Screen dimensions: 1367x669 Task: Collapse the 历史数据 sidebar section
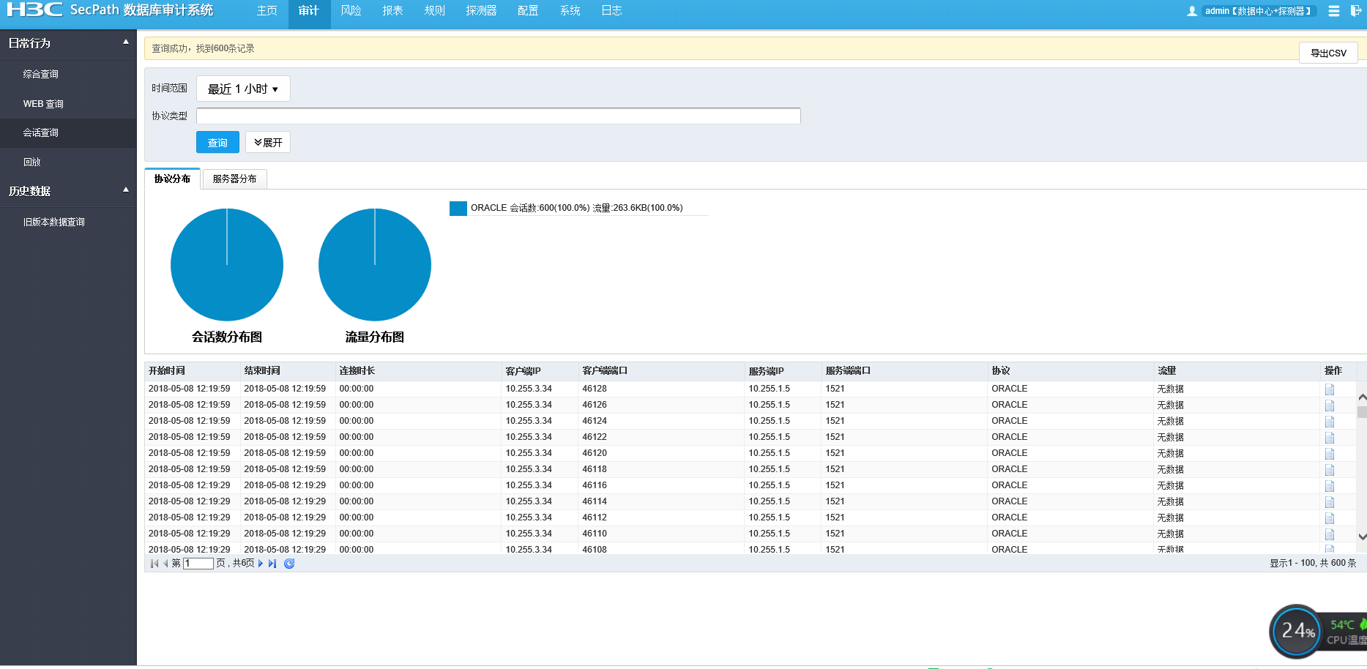point(126,190)
